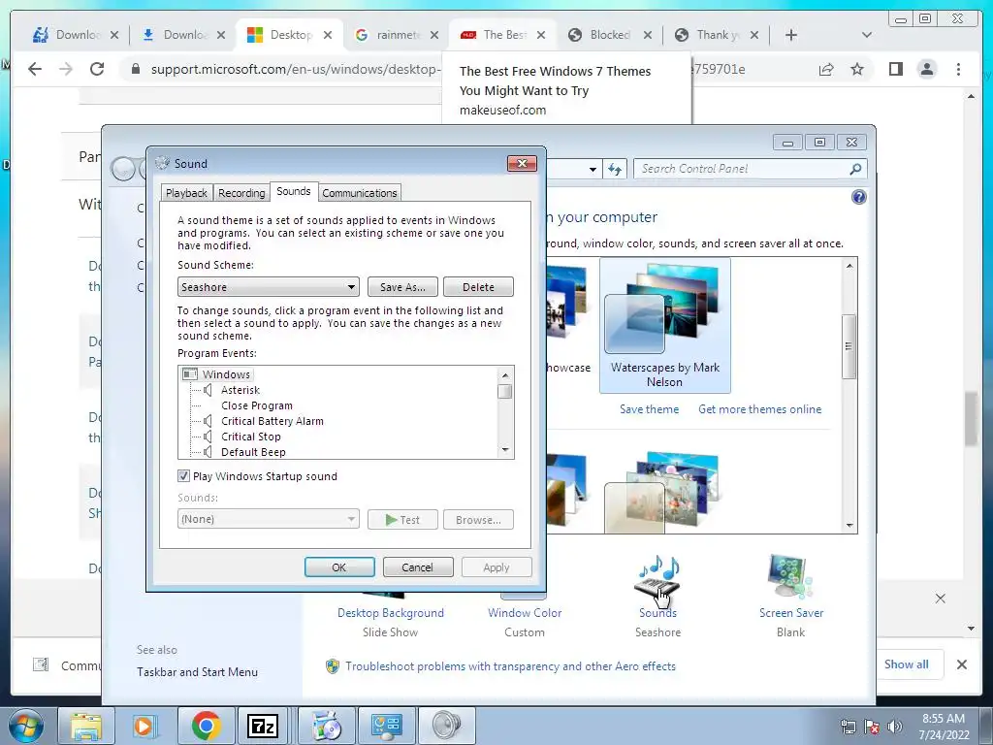Switch to the Recording tab
This screenshot has height=745, width=993.
[x=241, y=193]
